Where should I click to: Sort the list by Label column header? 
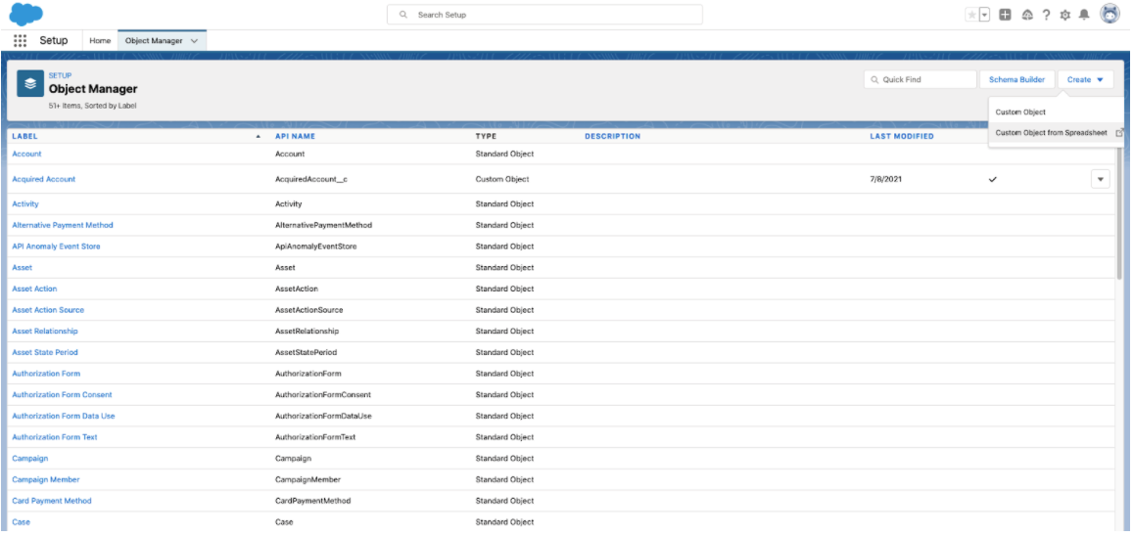(x=24, y=136)
